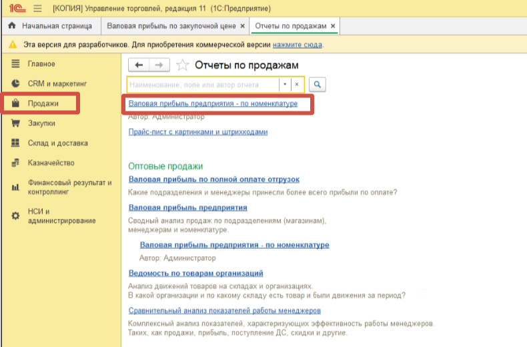Open the Главное section
The height and width of the screenshot is (347, 527).
coord(41,64)
